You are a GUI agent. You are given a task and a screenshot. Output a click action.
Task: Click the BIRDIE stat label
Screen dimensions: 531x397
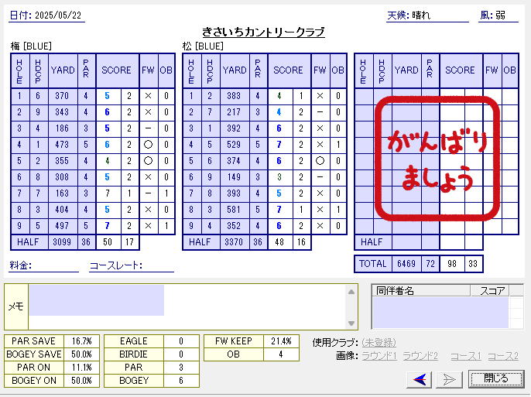coord(134,354)
